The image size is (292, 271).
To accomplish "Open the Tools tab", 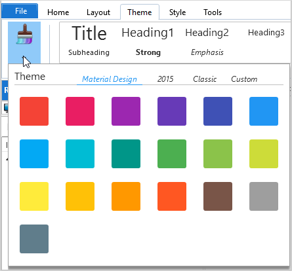I will point(213,12).
